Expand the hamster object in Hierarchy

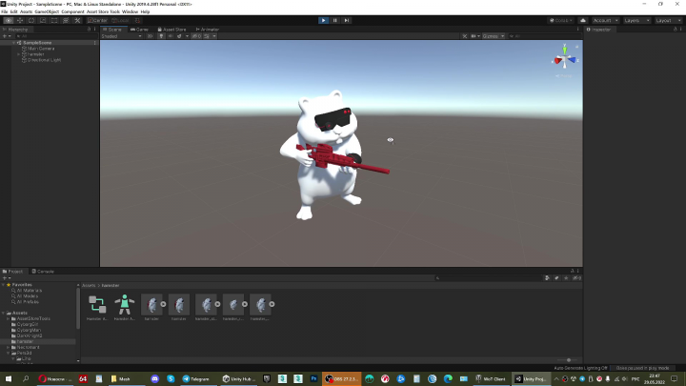coord(18,54)
